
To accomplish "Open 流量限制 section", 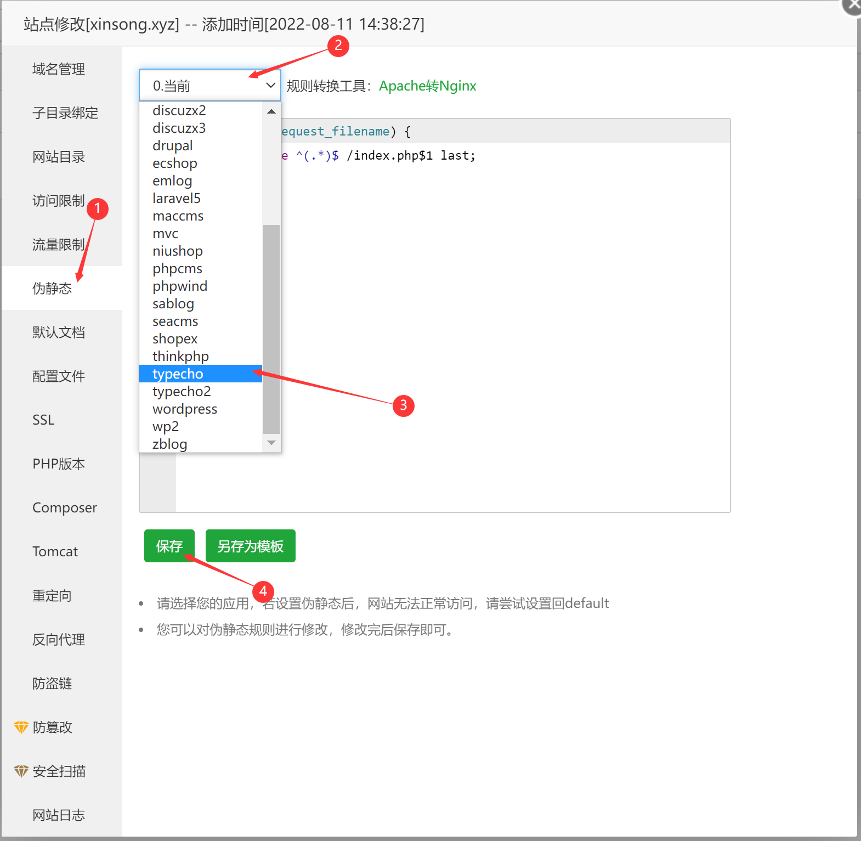I will pos(59,245).
